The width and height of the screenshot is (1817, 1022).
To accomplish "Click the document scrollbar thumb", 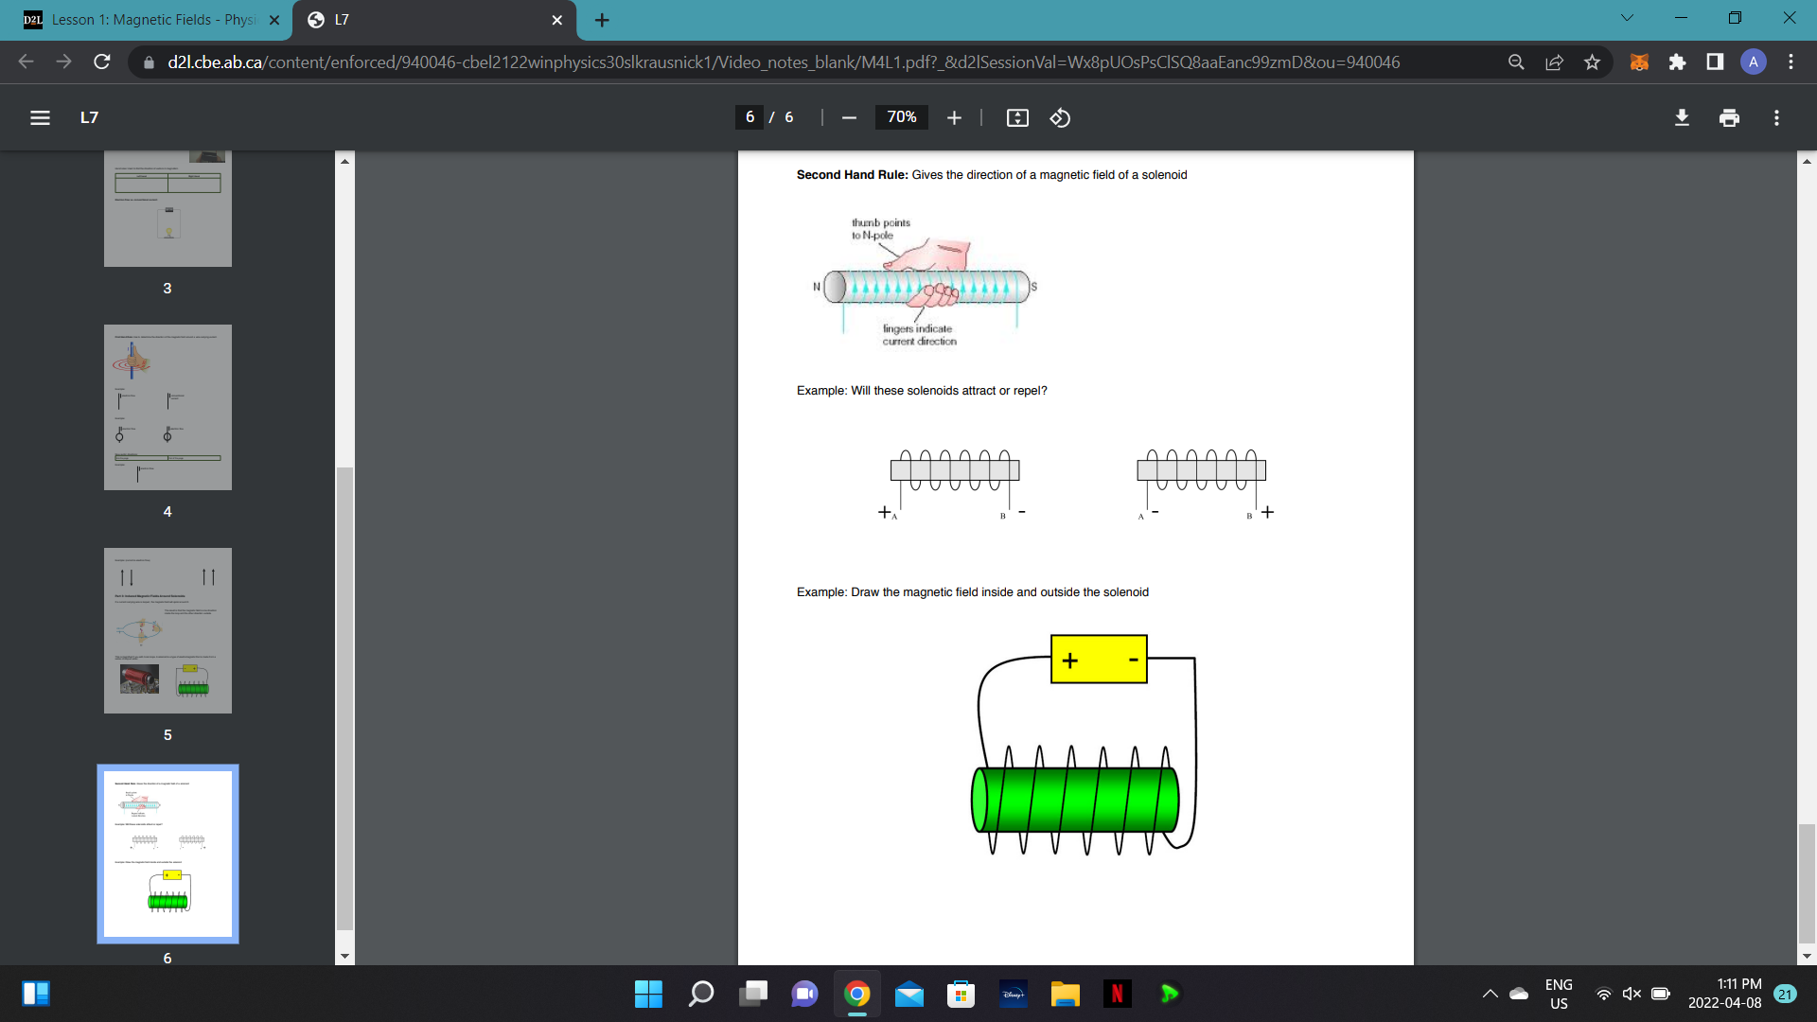I will [x=1807, y=884].
